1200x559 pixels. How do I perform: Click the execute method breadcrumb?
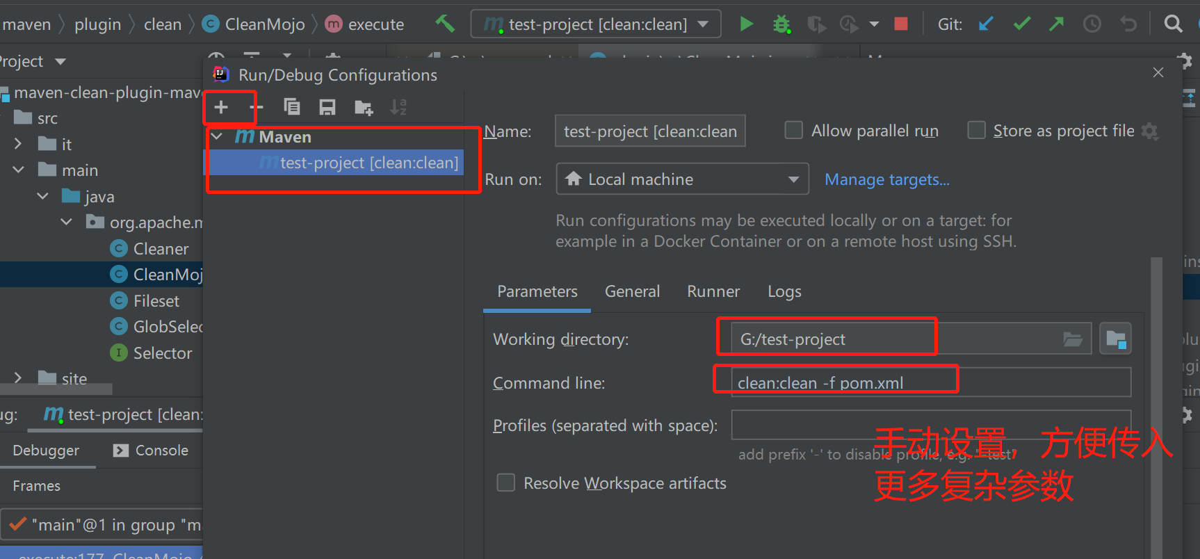pyautogui.click(x=364, y=24)
